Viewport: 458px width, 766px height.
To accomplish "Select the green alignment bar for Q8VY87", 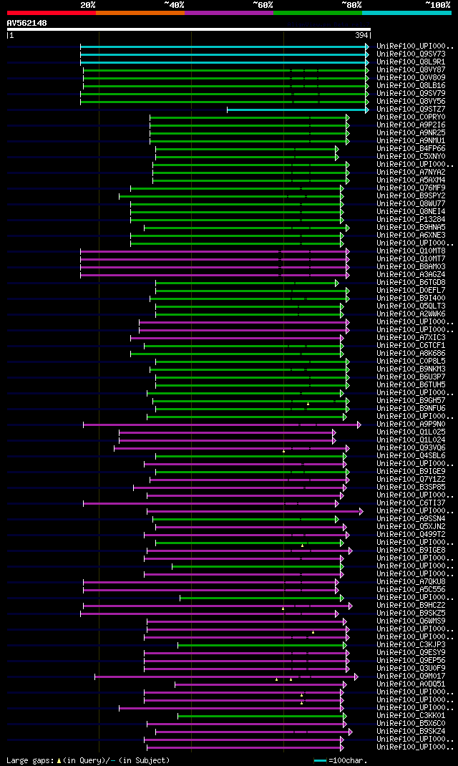I will click(225, 70).
